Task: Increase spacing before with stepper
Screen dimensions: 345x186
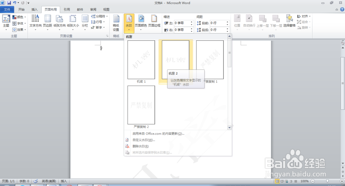Action: click(227, 22)
